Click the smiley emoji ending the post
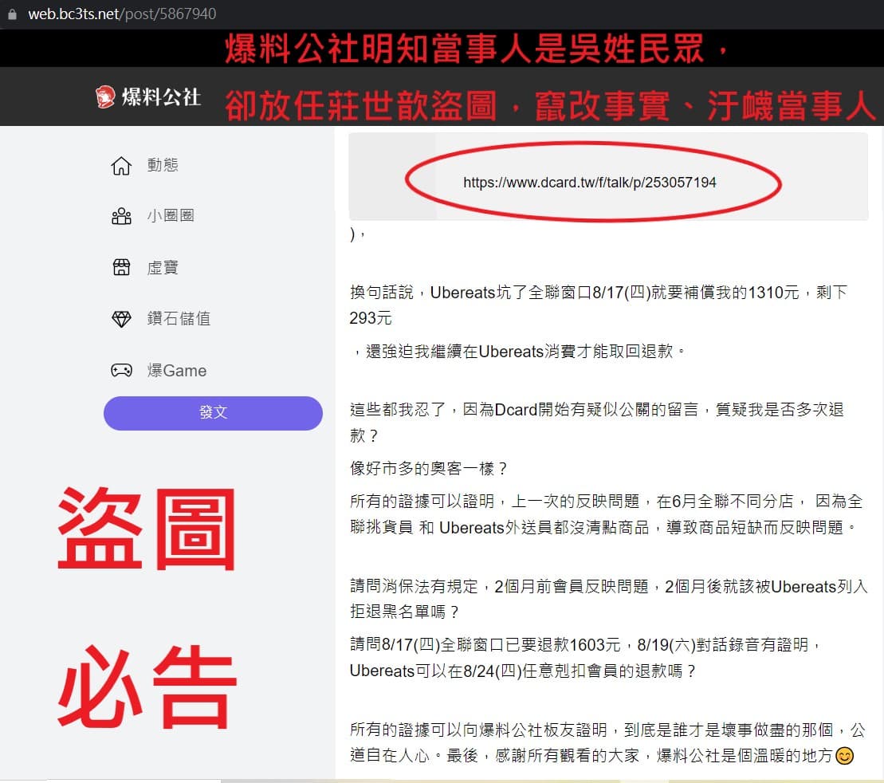The width and height of the screenshot is (884, 783). (844, 755)
